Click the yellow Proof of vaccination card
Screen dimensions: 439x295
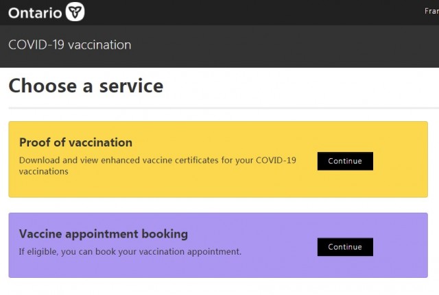coord(218,159)
